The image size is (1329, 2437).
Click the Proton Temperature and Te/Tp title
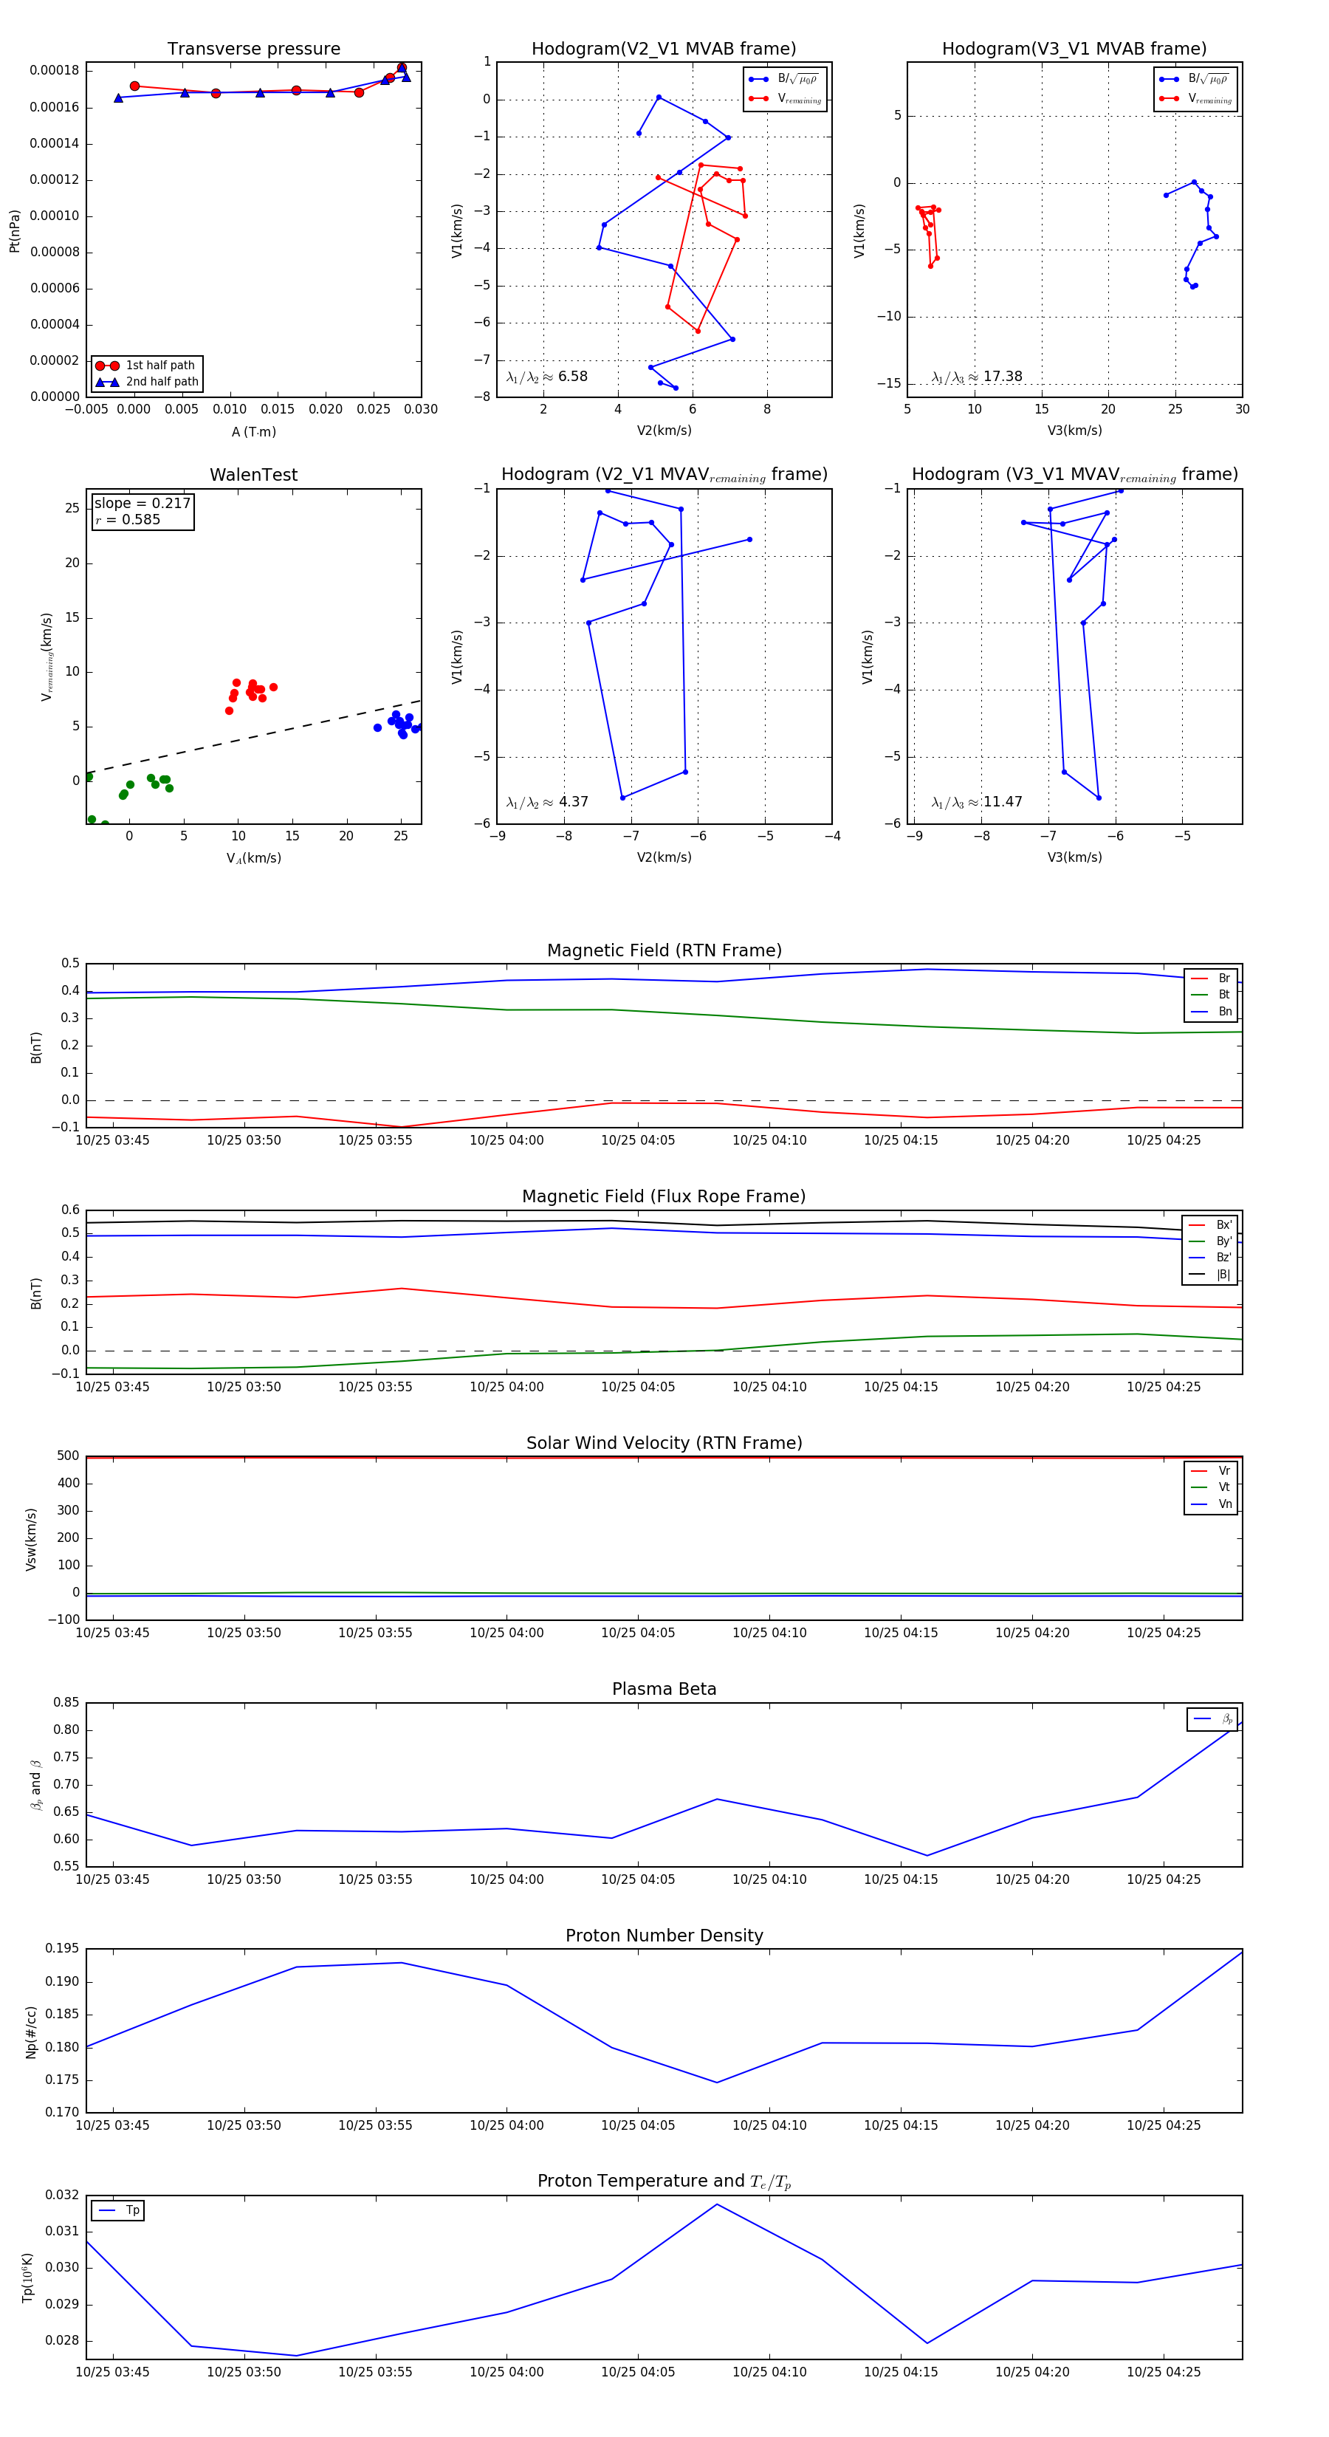point(664,2181)
